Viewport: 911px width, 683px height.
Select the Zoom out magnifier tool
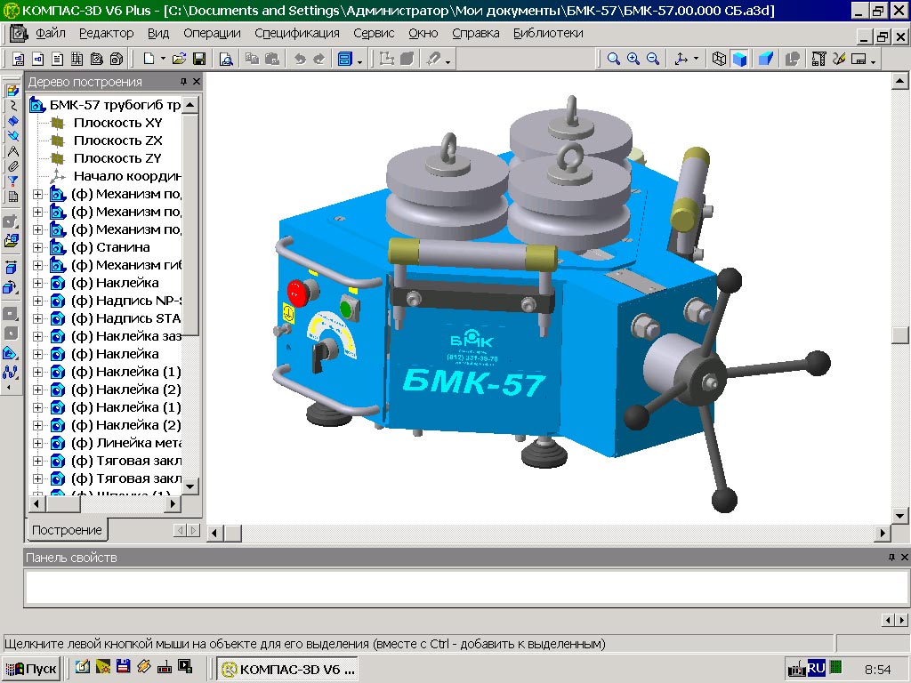(653, 59)
